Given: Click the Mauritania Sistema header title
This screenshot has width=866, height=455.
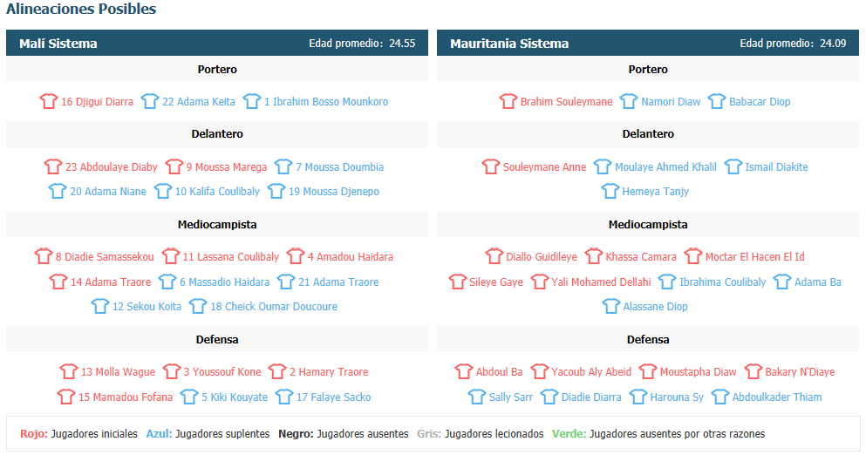Looking at the screenshot, I should point(509,43).
